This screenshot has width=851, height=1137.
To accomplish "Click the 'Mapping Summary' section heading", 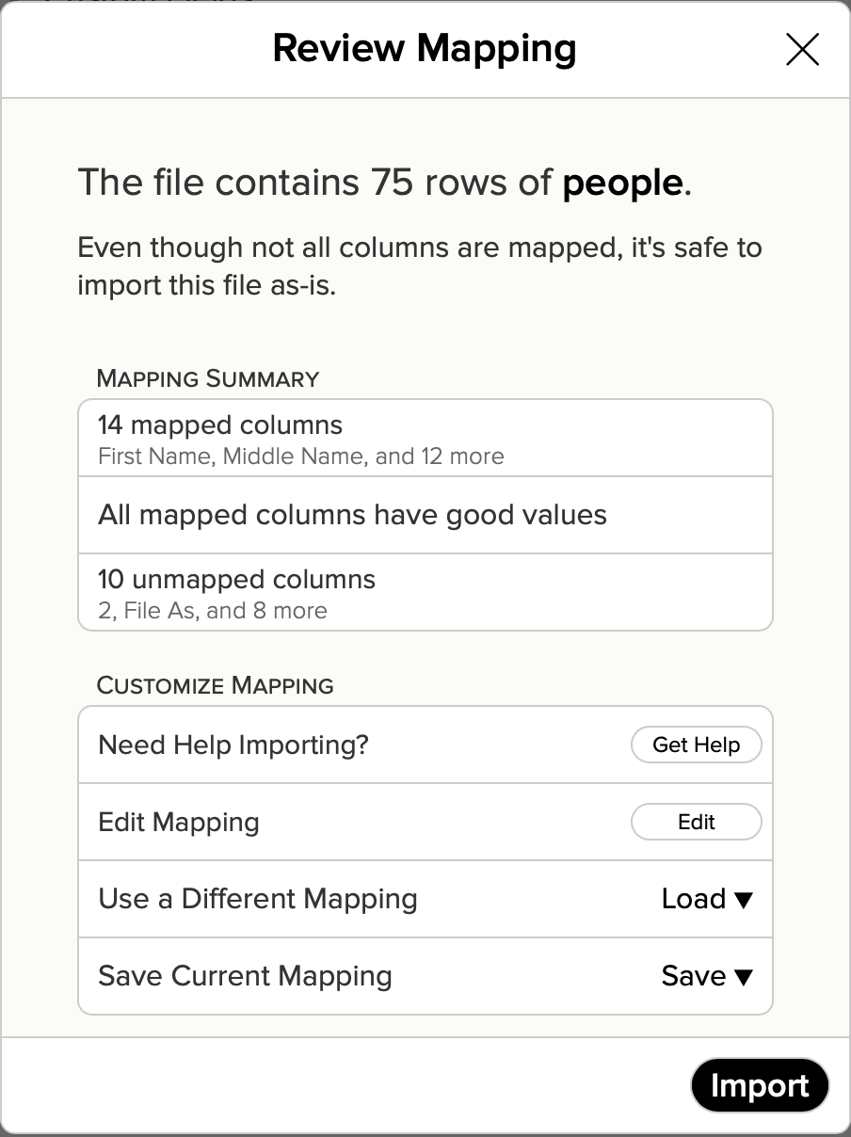I will click(x=208, y=378).
